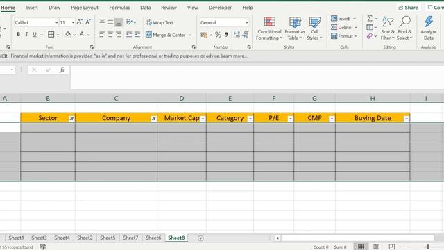444x250 pixels.
Task: Switch to the Formulas tab
Action: point(119,8)
